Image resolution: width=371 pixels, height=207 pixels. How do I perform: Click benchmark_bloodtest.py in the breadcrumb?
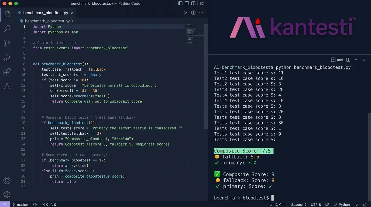click(x=47, y=21)
